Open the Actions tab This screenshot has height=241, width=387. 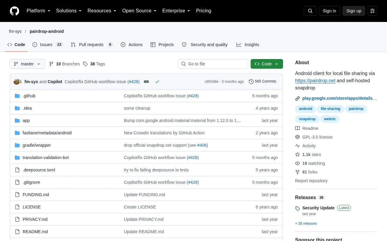click(x=132, y=45)
